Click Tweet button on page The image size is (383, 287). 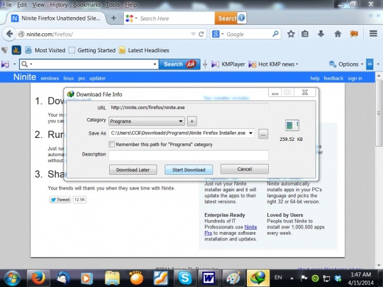[x=60, y=200]
